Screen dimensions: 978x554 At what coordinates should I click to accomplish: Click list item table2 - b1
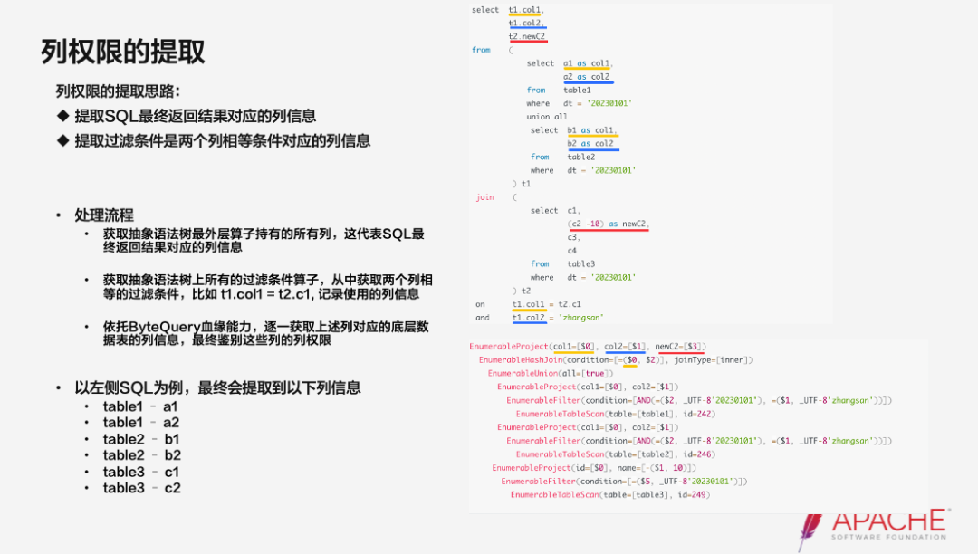point(141,439)
